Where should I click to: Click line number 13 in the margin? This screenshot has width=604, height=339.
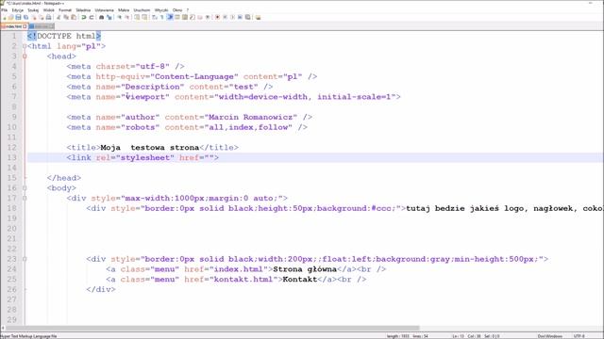(12, 157)
